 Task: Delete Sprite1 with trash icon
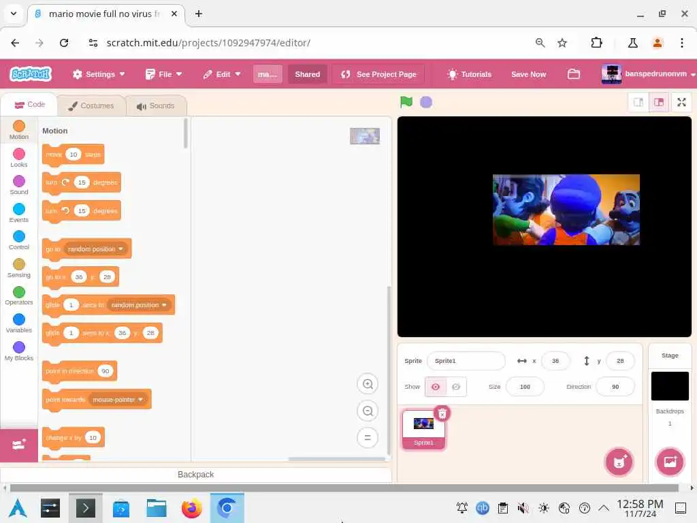click(442, 414)
